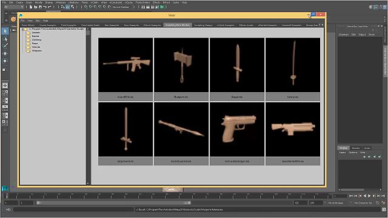Open Visor window File menu

tap(22, 21)
